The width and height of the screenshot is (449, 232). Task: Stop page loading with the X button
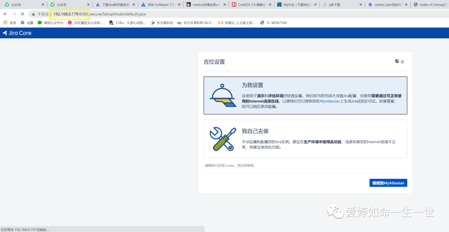point(22,14)
